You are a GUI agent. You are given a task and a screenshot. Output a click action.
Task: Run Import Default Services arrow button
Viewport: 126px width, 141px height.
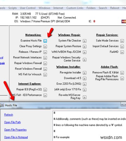pos(122,47)
